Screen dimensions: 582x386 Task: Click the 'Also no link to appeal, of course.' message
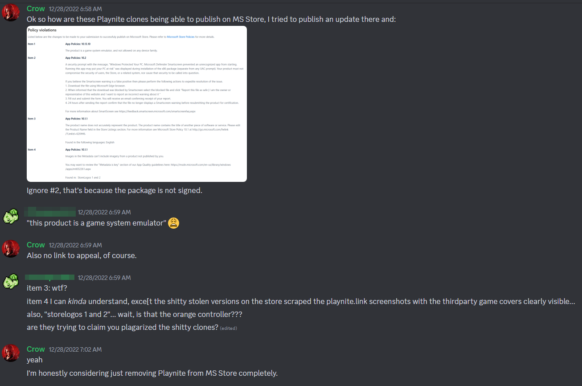pyautogui.click(x=82, y=256)
